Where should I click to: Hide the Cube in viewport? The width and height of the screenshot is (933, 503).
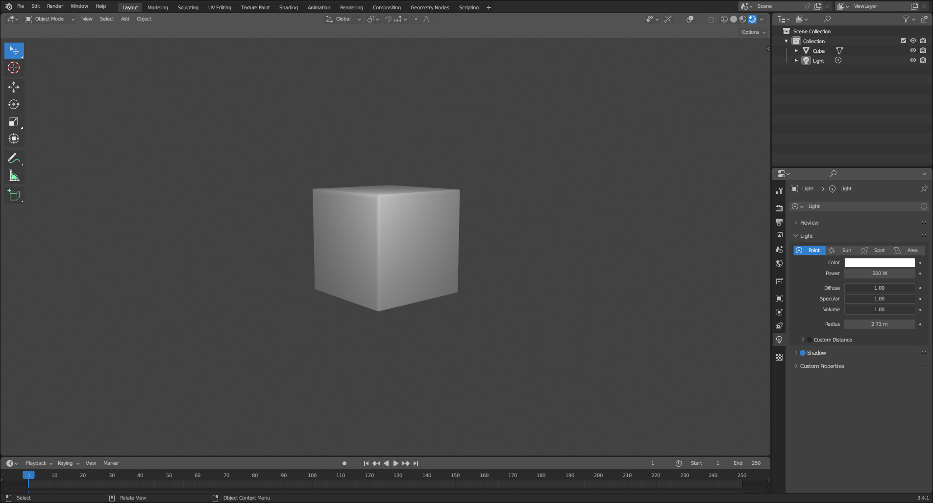tap(913, 51)
